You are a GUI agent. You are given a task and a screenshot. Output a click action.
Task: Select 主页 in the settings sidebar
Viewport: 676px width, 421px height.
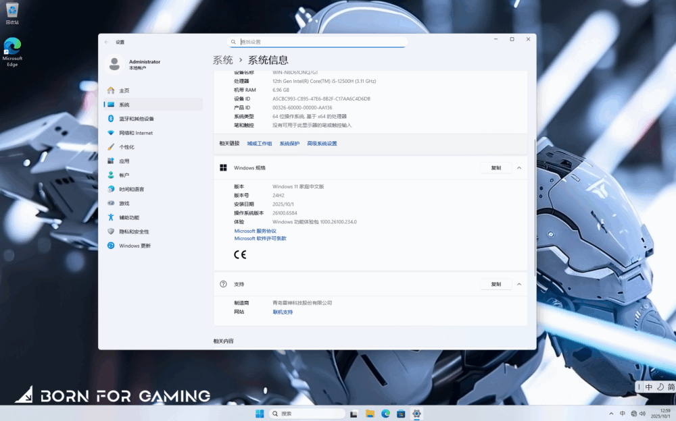124,90
